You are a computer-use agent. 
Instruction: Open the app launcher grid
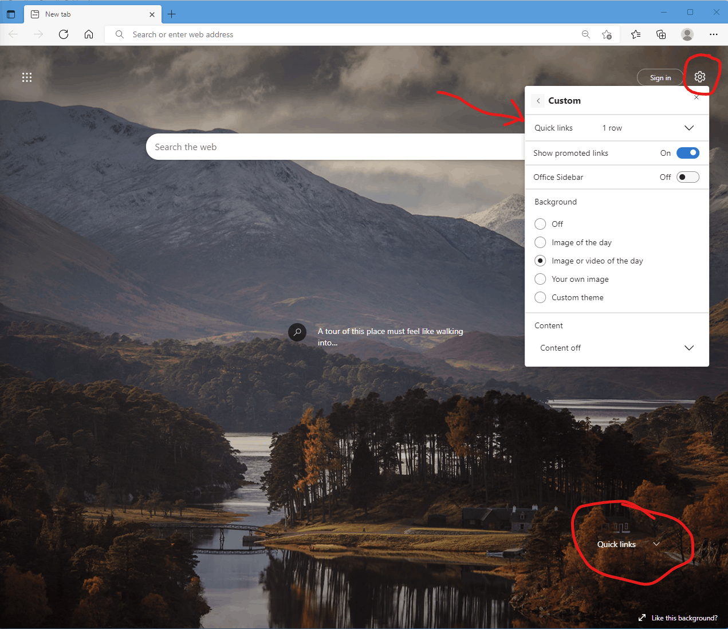tap(27, 77)
